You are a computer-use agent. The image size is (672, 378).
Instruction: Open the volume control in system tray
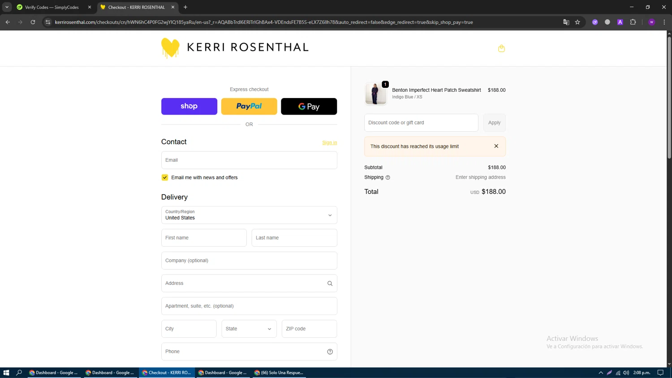click(x=626, y=373)
